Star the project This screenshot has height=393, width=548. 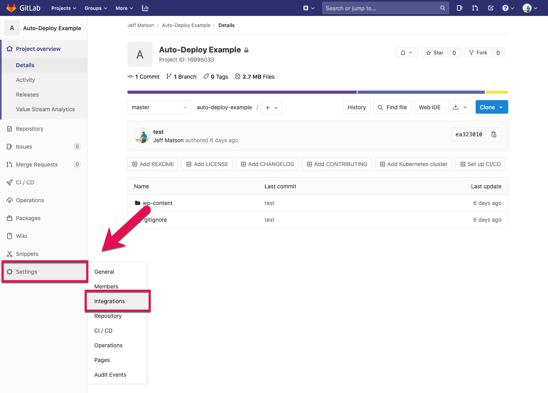coord(434,52)
